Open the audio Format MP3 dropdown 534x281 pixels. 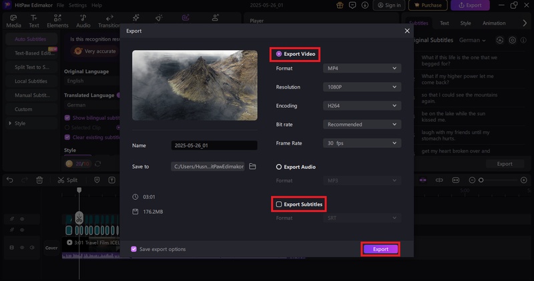[x=362, y=180]
